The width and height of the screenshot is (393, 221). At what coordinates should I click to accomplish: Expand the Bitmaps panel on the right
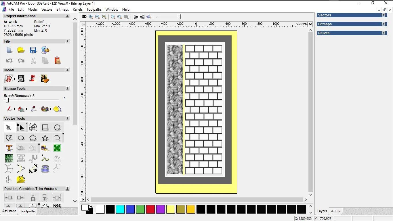384,24
